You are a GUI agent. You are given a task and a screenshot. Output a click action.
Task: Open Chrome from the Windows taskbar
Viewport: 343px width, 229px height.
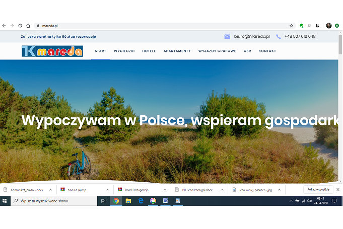(x=116, y=201)
